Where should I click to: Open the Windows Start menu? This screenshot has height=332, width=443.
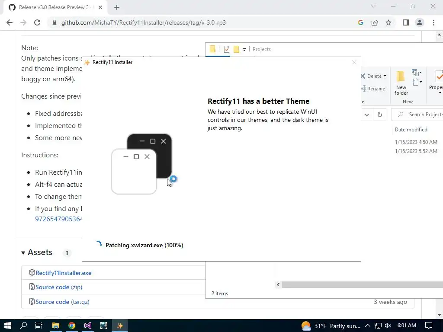(x=8, y=326)
